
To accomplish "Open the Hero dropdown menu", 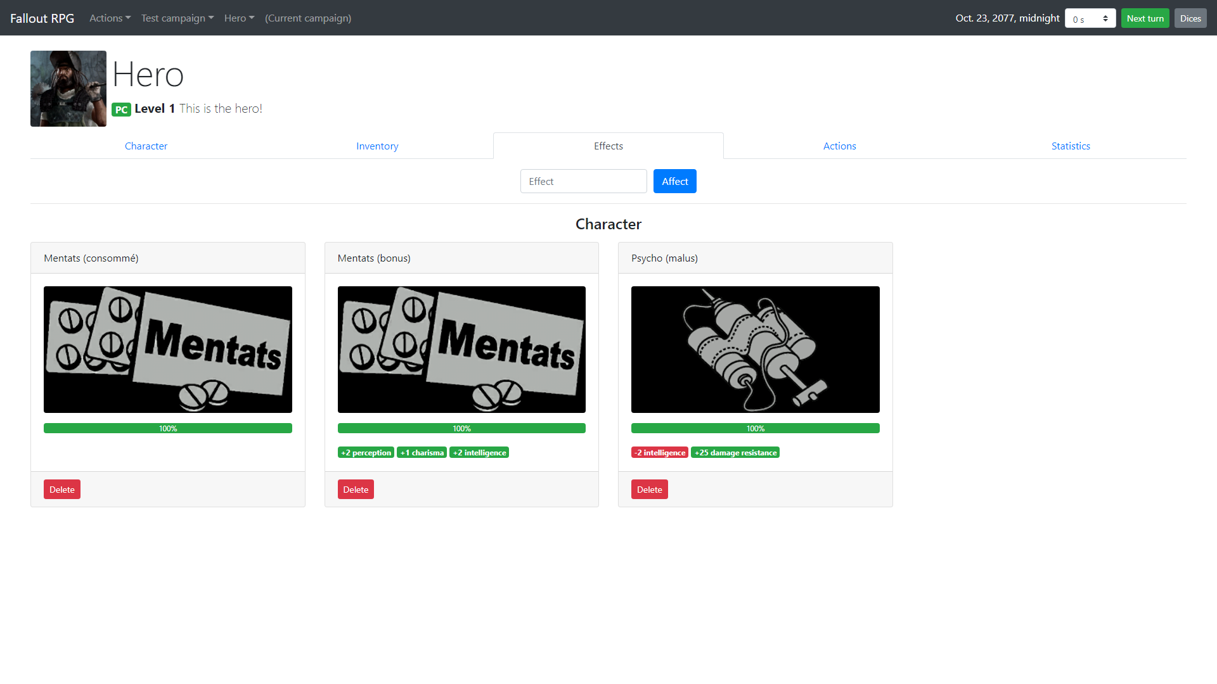I will point(239,18).
